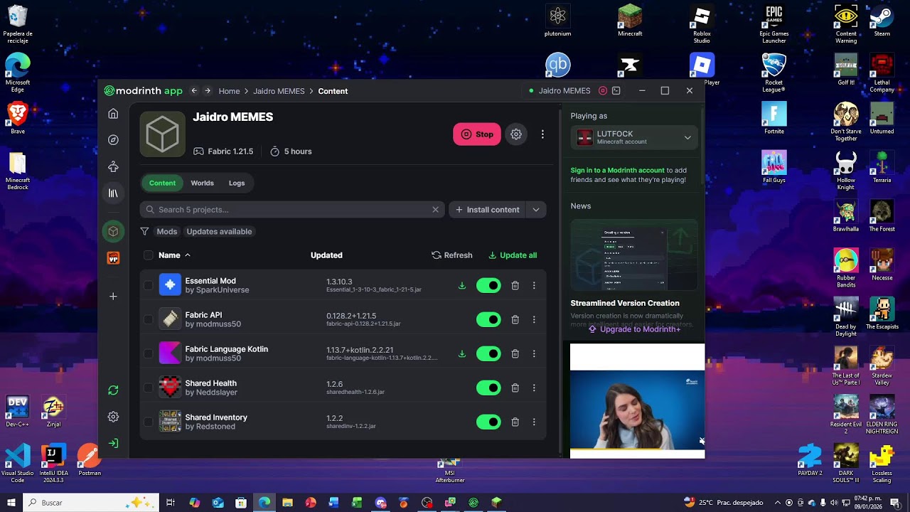
Task: Refresh the content list
Action: (452, 255)
